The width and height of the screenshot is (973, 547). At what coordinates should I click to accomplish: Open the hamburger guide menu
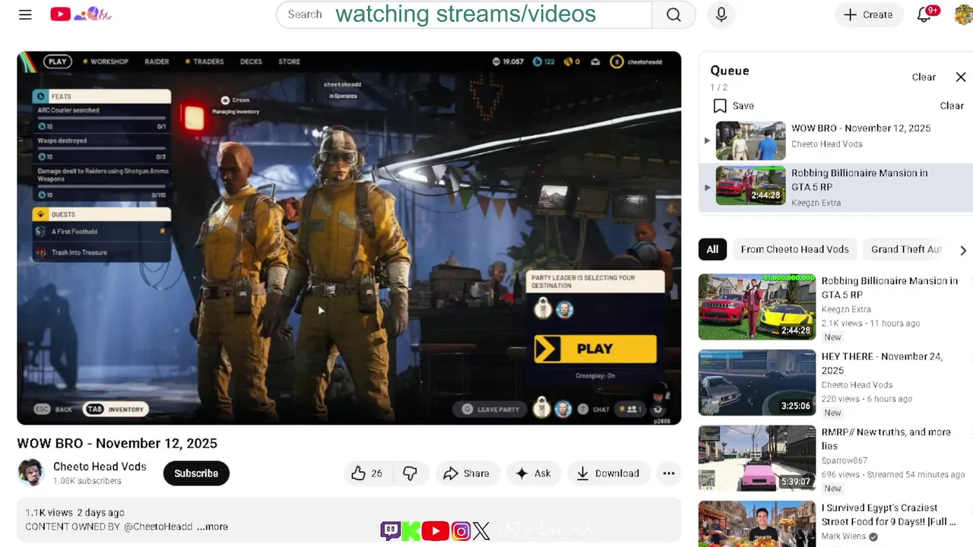25,14
